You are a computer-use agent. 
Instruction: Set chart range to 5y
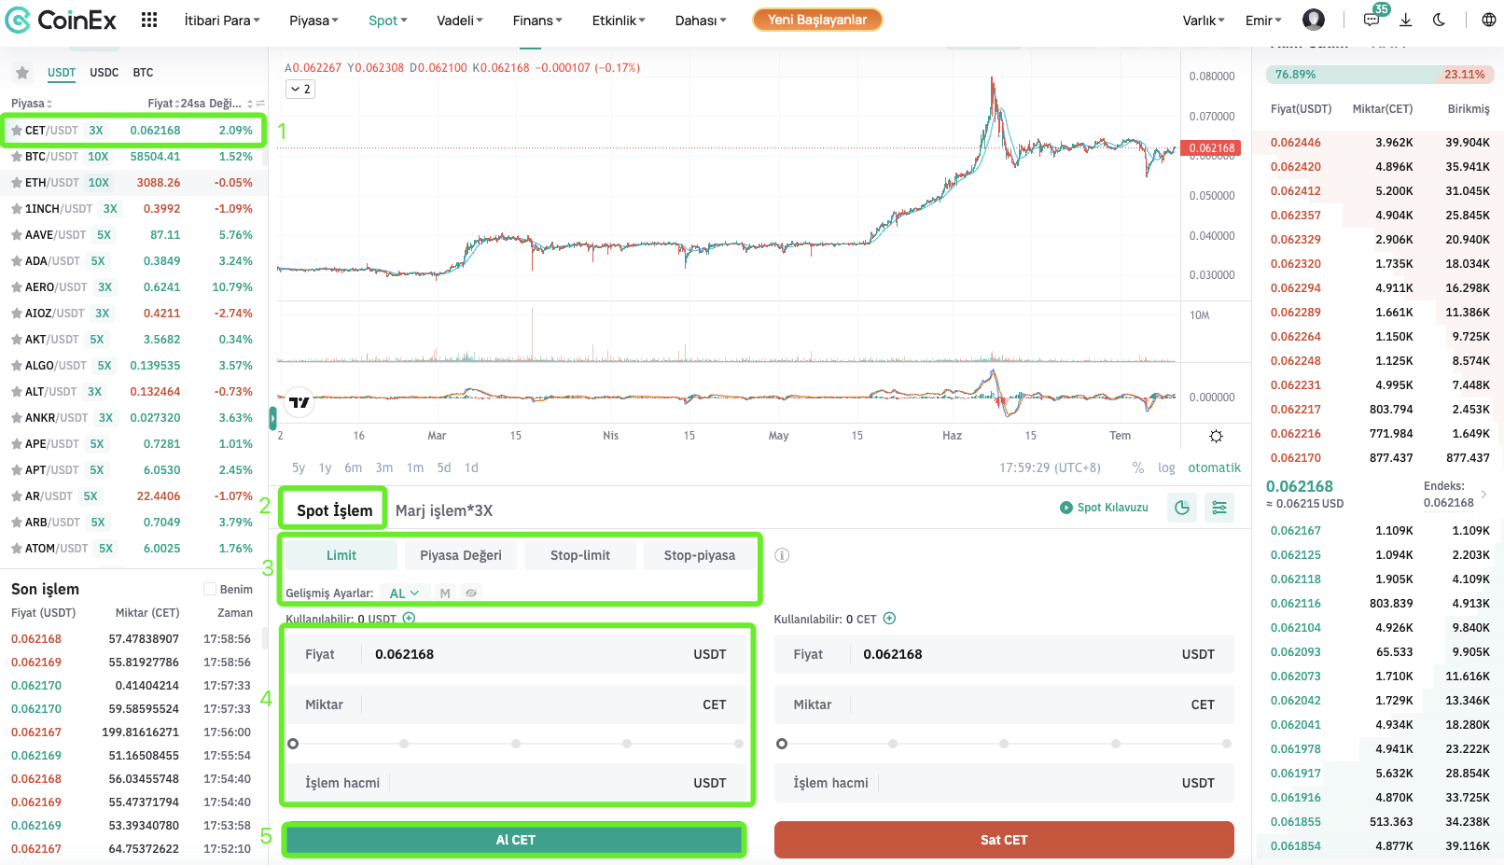click(299, 467)
